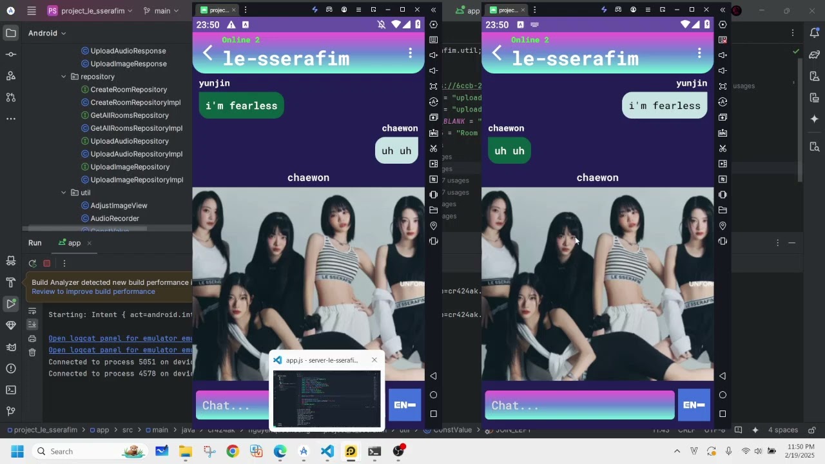Screen dimensions: 825x464
Task: Open the Run tool window icon
Action: [x=11, y=304]
